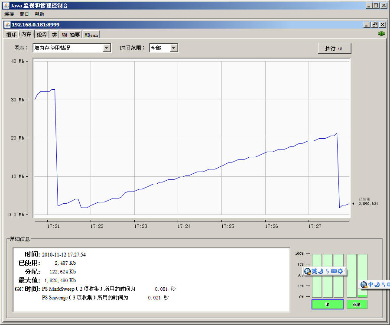The width and height of the screenshot is (390, 325).
Task: Select the first heap memory pool bar
Action: [317, 276]
